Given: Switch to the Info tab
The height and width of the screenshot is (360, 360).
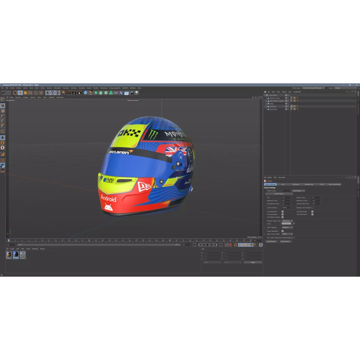Looking at the screenshot, I should click(283, 184).
